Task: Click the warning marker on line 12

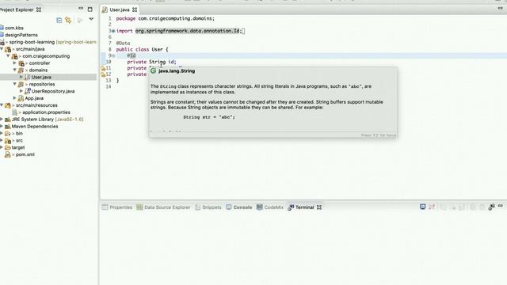Action: click(x=103, y=74)
